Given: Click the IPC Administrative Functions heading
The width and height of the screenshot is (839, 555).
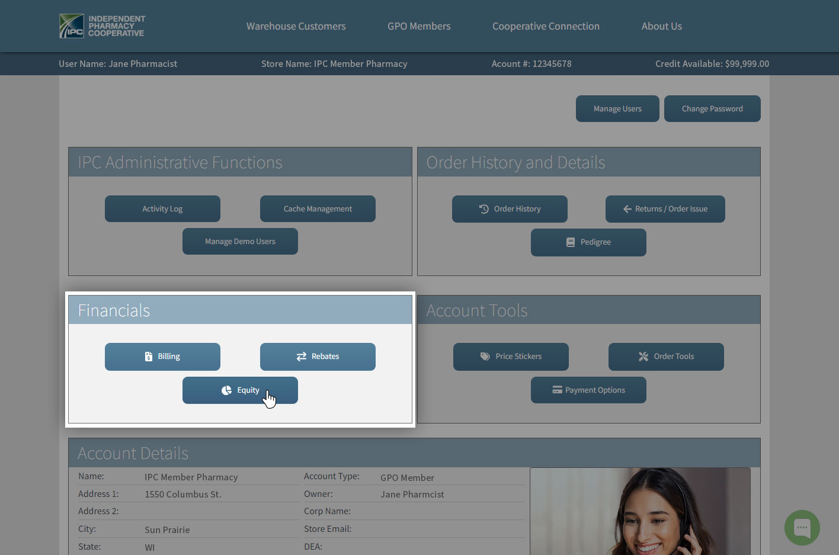Looking at the screenshot, I should pyautogui.click(x=180, y=162).
